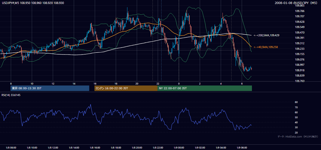Select the NY 22:00-07:00 JST session bar

(x=205, y=88)
